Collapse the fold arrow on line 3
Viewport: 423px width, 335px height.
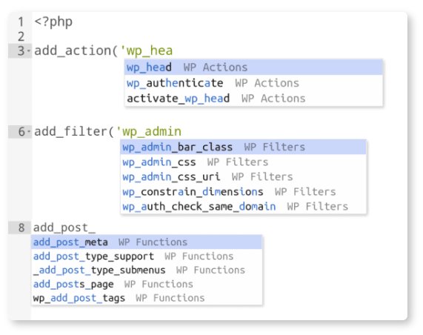pos(29,50)
